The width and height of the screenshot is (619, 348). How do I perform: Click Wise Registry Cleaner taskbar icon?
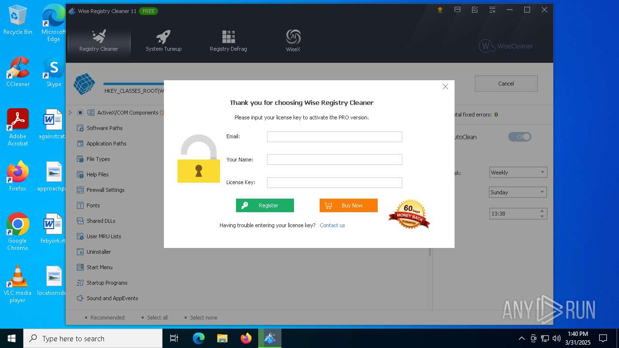(x=269, y=338)
